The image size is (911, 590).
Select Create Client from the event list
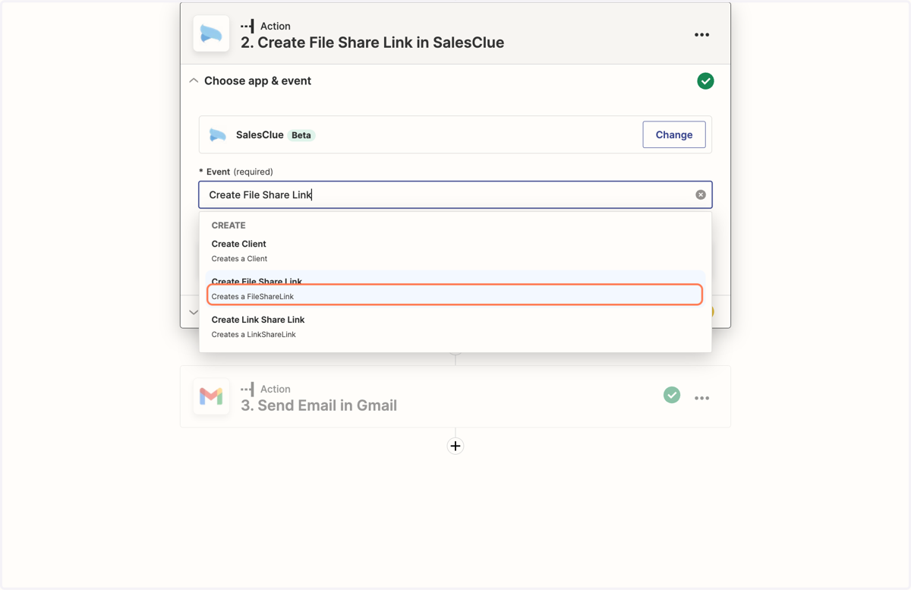pos(455,251)
